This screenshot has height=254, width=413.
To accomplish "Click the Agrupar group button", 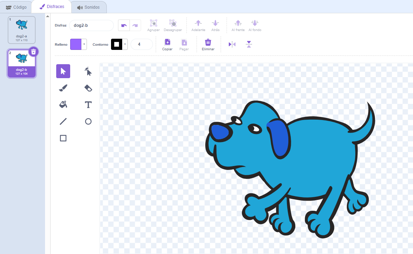I will pyautogui.click(x=154, y=25).
